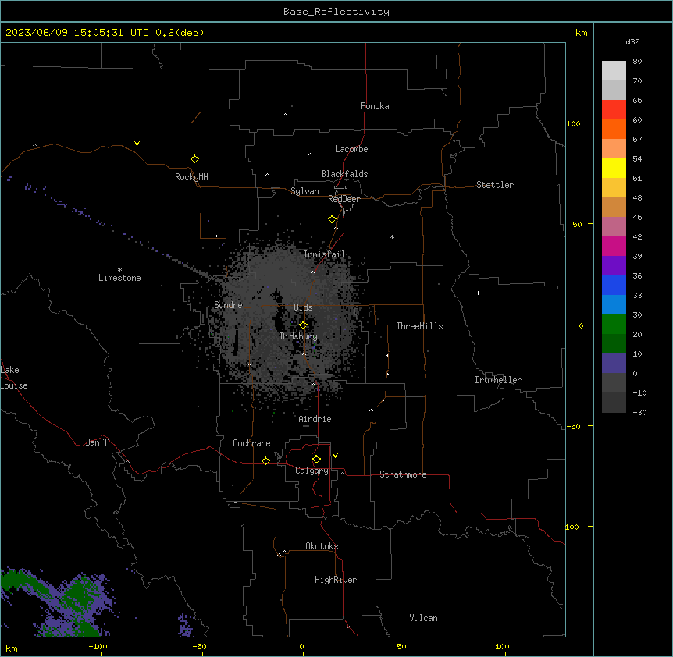Click the RockyMH map label

click(191, 177)
